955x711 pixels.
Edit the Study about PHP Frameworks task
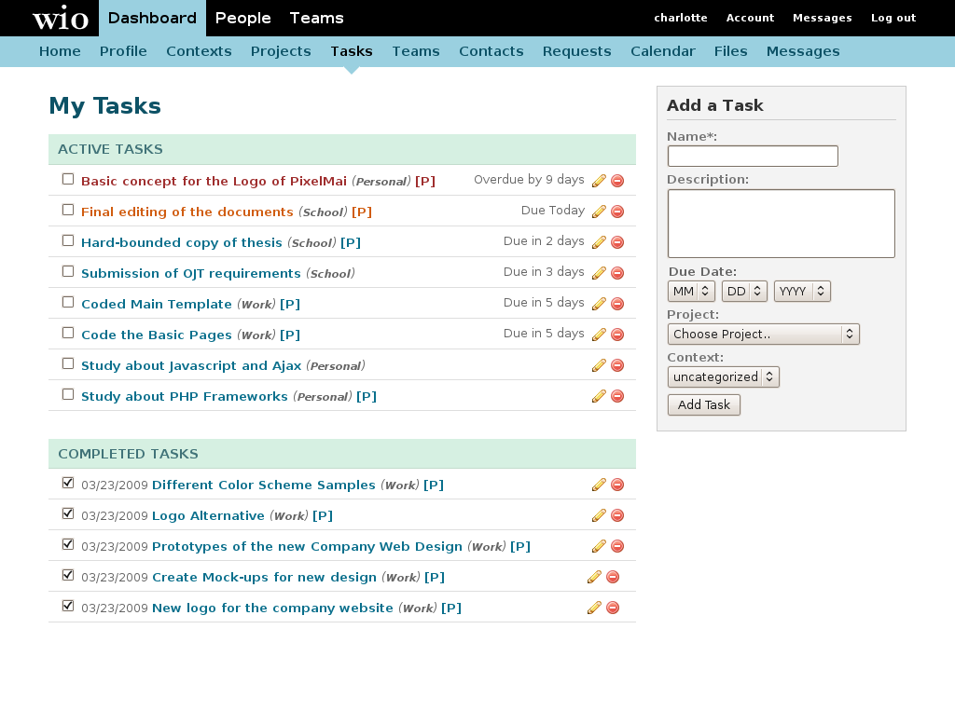point(599,396)
